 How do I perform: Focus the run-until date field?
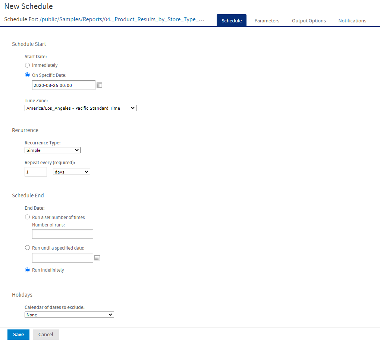[63, 258]
